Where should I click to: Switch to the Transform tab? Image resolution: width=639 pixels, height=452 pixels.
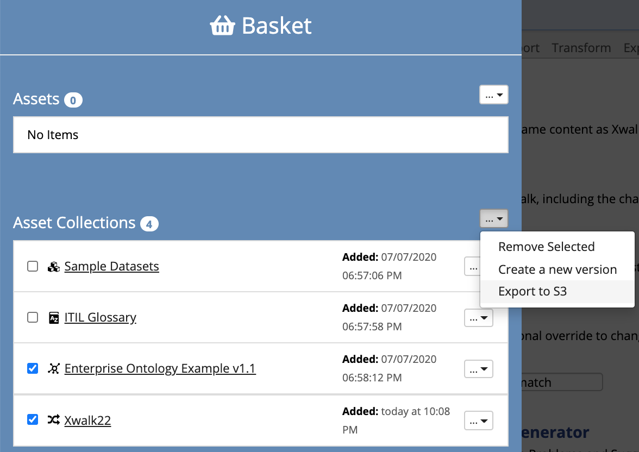pyautogui.click(x=581, y=48)
